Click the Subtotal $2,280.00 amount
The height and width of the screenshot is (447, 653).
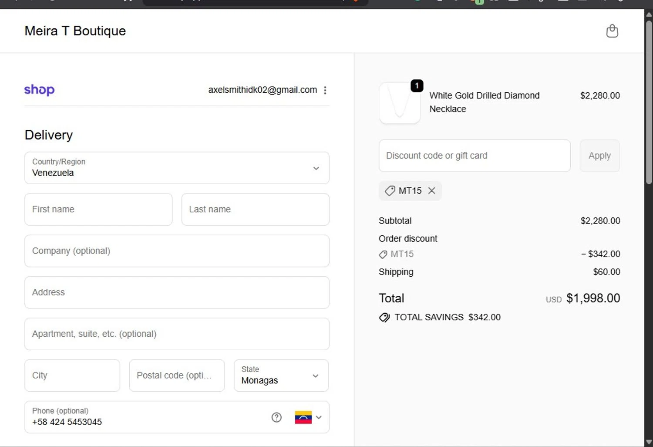(x=600, y=221)
